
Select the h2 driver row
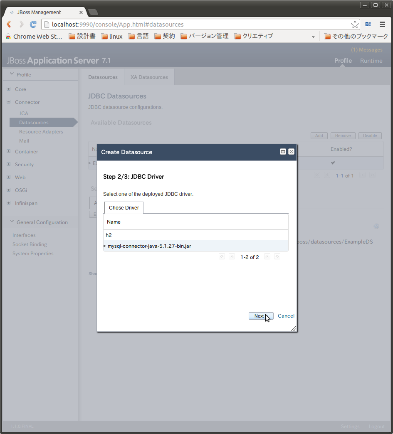196,235
